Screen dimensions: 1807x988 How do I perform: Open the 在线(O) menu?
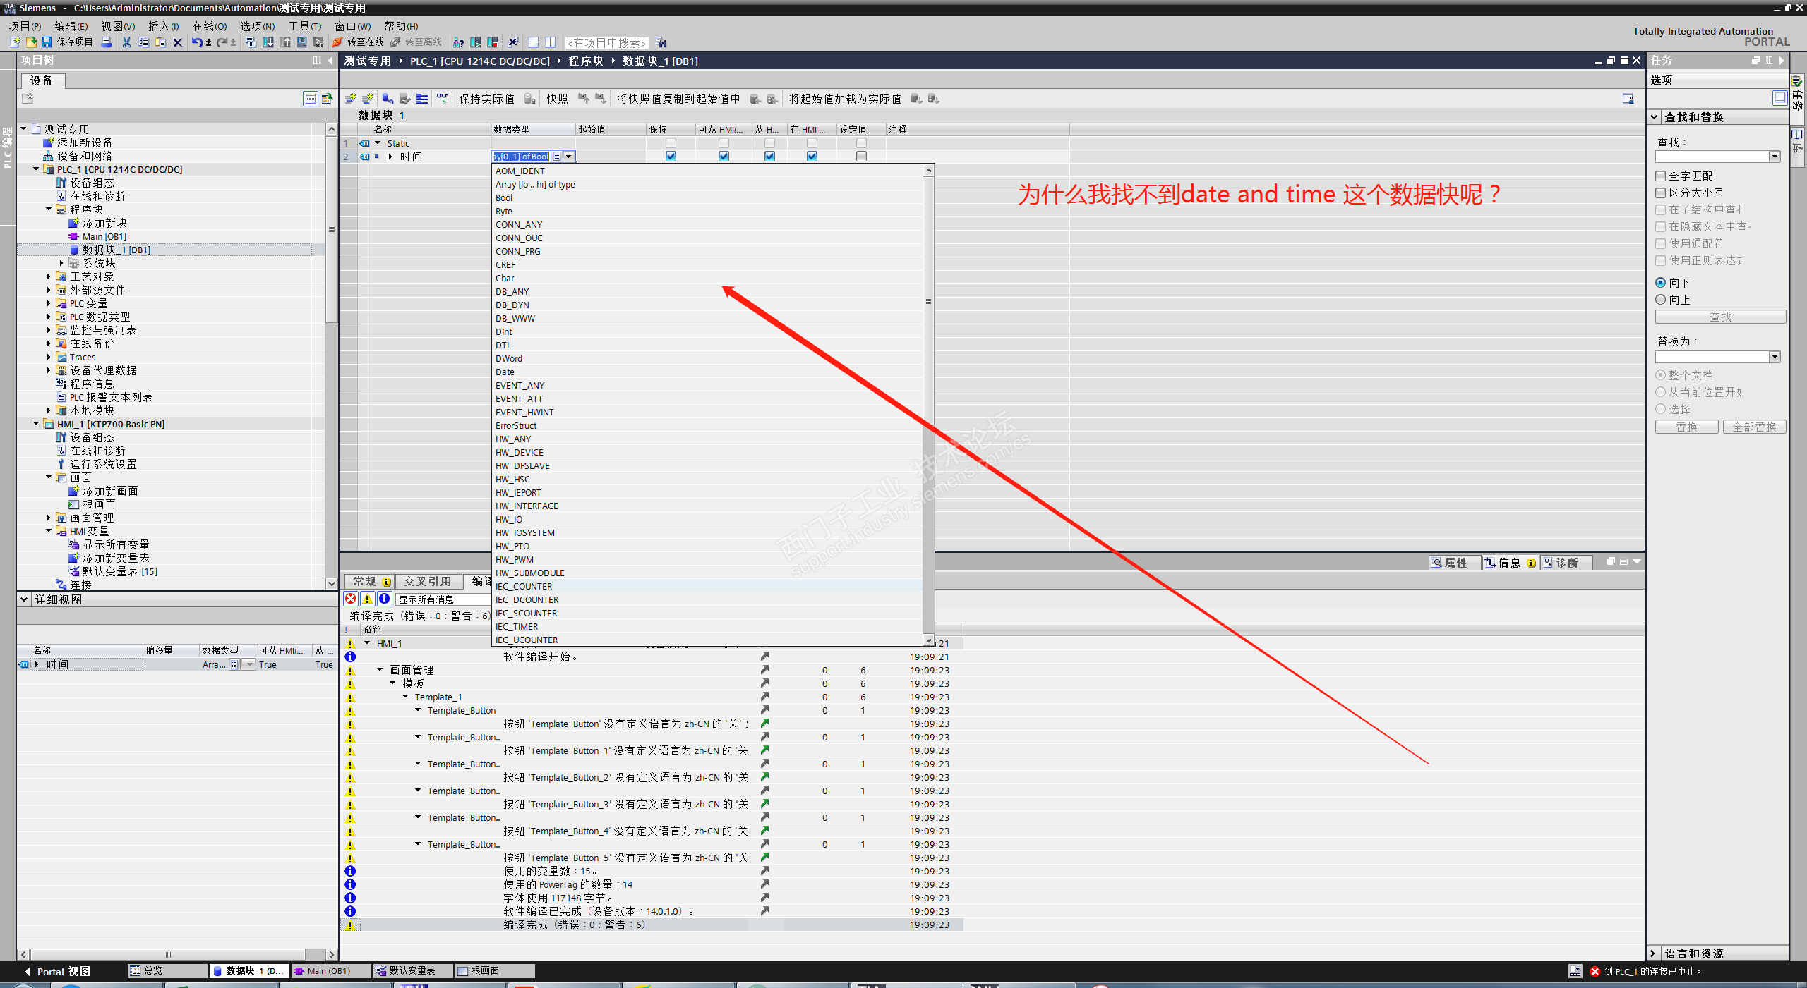pyautogui.click(x=210, y=26)
